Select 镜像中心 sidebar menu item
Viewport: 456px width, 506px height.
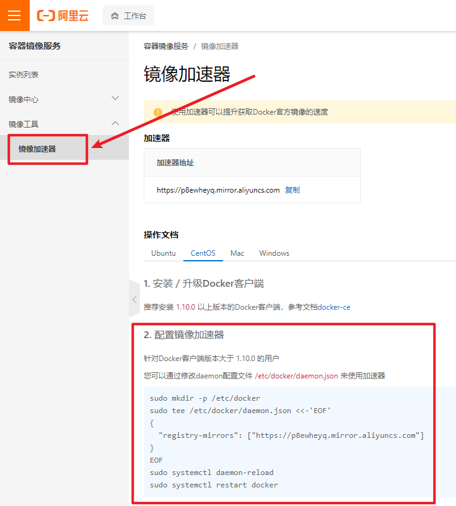pyautogui.click(x=24, y=99)
